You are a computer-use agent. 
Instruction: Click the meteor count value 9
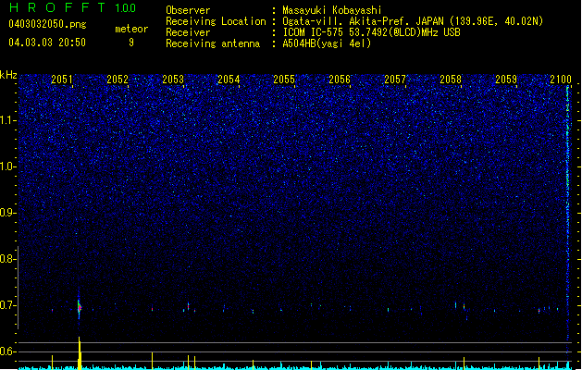click(131, 43)
